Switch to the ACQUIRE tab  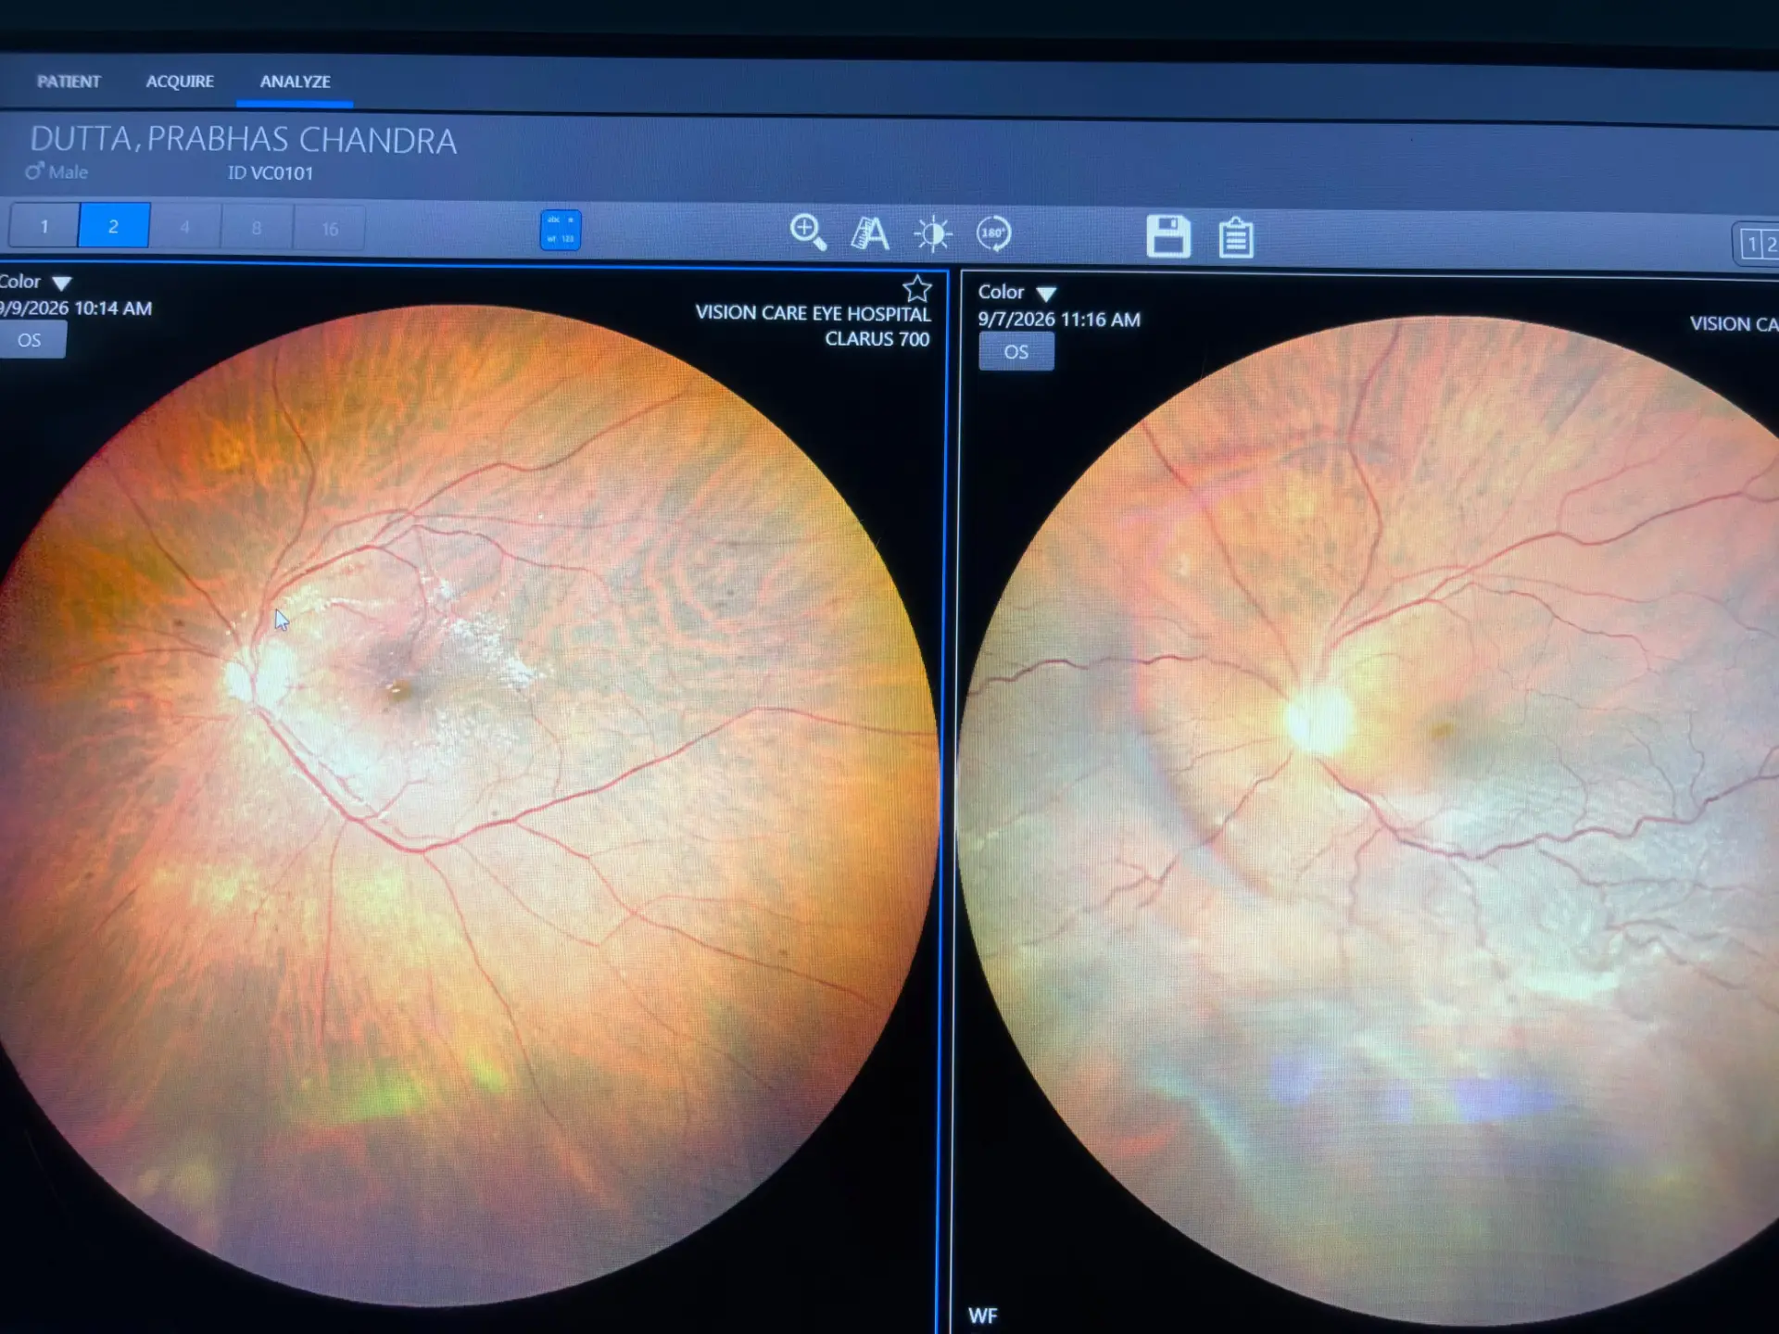coord(180,82)
